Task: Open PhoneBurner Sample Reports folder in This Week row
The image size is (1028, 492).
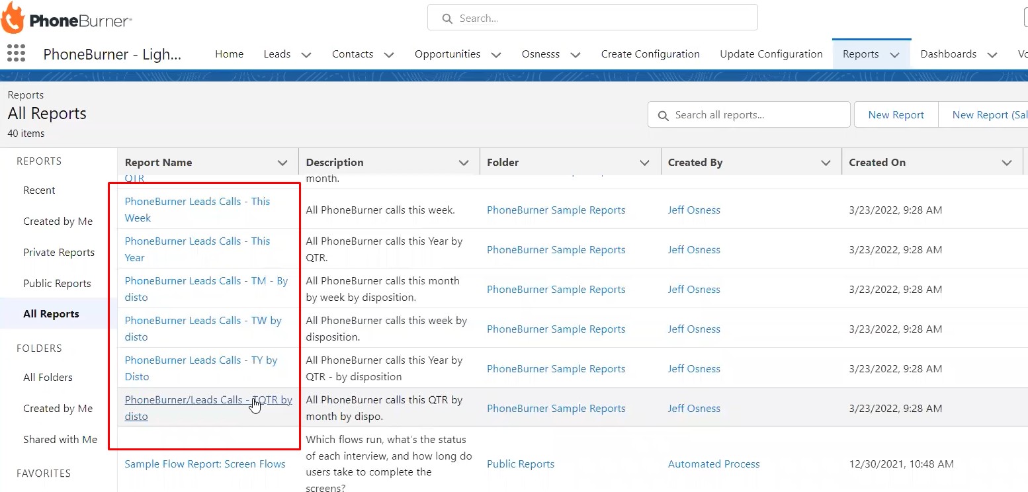Action: tap(556, 210)
